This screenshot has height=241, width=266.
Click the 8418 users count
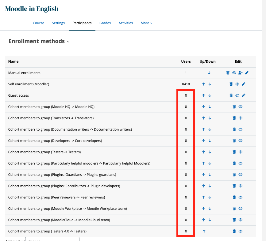click(x=186, y=84)
